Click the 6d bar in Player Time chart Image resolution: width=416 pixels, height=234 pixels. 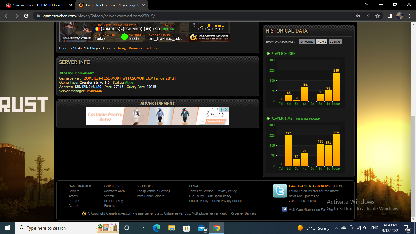coord(289,151)
